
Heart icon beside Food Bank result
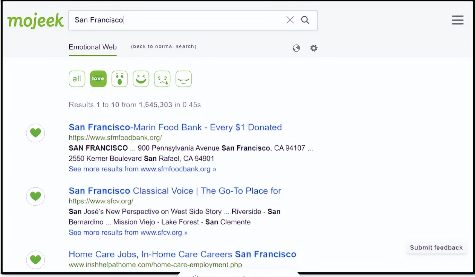point(35,133)
